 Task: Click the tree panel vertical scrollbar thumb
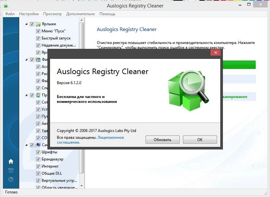pos(82,98)
